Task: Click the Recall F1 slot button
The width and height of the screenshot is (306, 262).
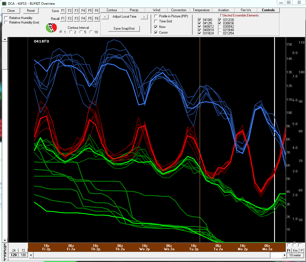Action: 63,18
